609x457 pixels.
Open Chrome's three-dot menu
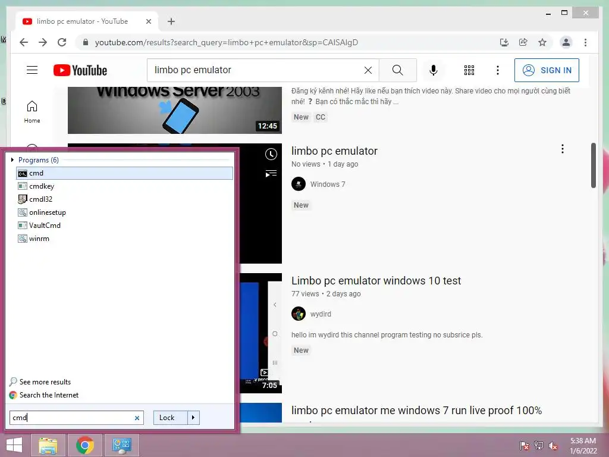pyautogui.click(x=585, y=42)
